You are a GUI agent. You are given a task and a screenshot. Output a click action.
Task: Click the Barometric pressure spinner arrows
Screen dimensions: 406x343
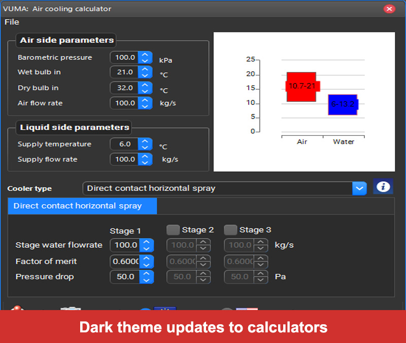146,57
